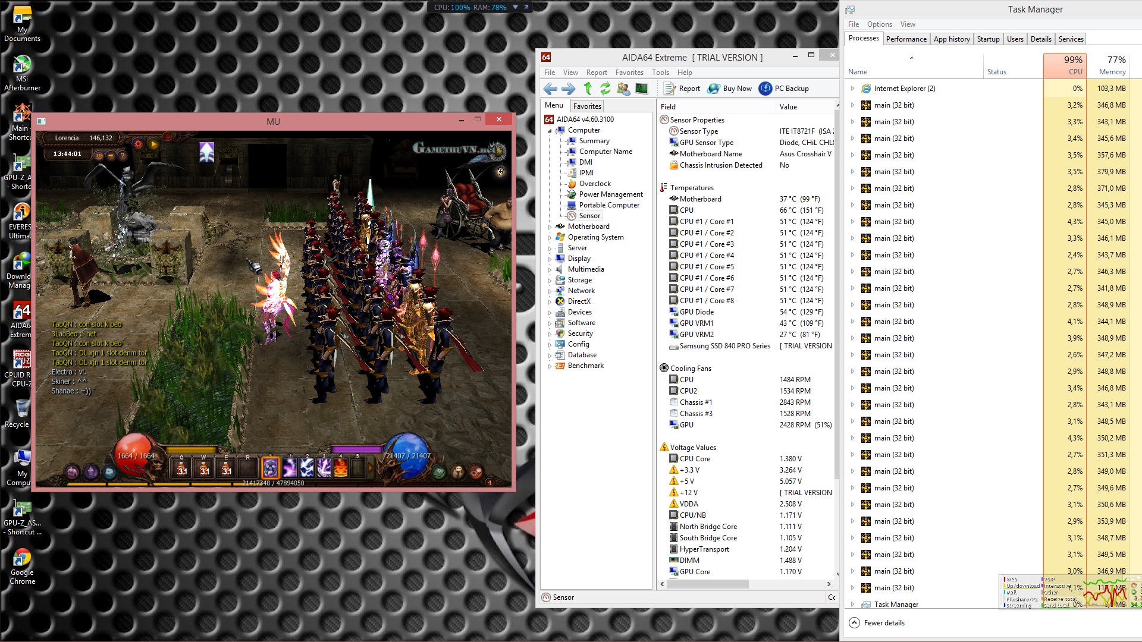Click the green Up level arrow icon
Screen dimensions: 1142x642
(588, 89)
